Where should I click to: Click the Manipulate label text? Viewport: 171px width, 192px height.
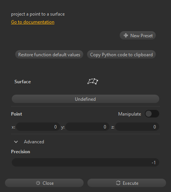(130, 114)
